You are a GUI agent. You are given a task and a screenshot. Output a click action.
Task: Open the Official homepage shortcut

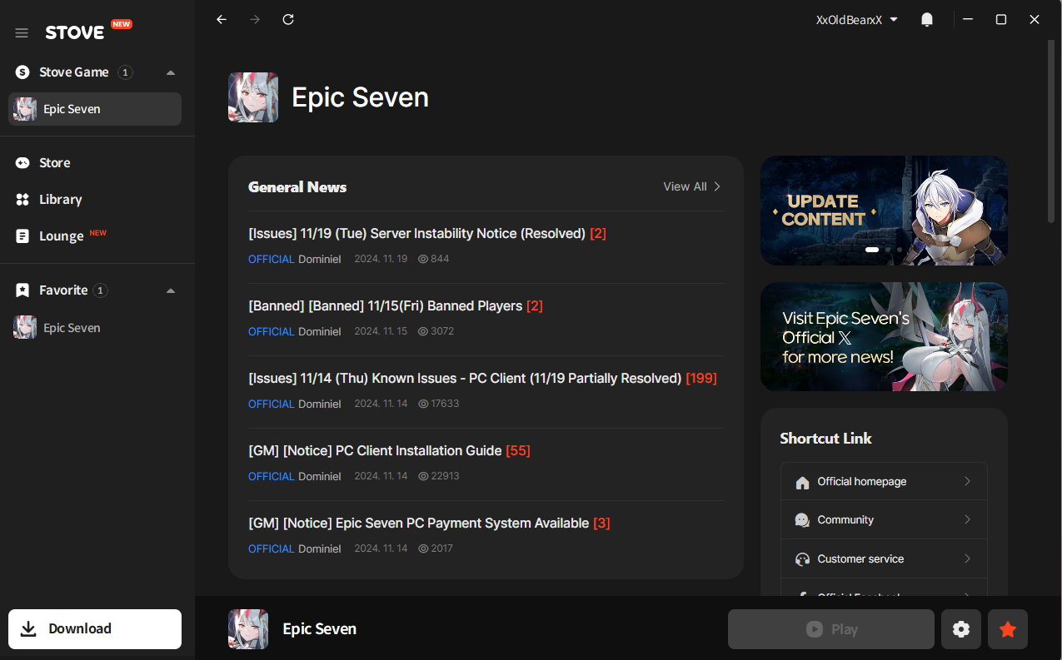tap(884, 481)
